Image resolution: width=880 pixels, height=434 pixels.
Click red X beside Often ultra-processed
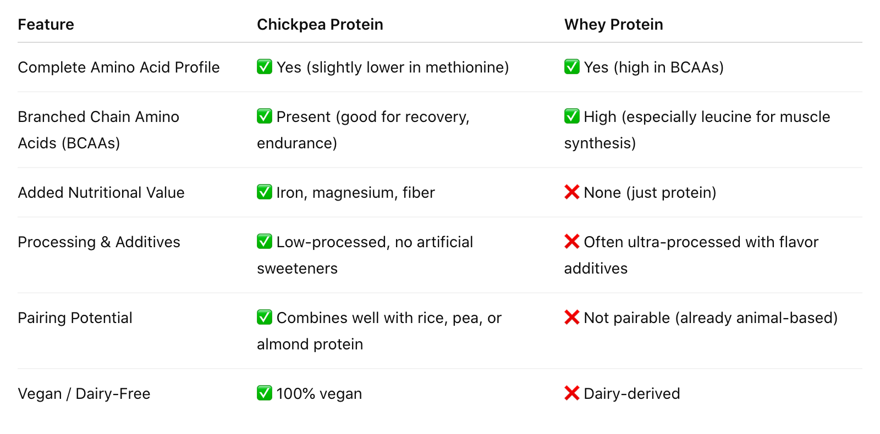[x=572, y=242]
